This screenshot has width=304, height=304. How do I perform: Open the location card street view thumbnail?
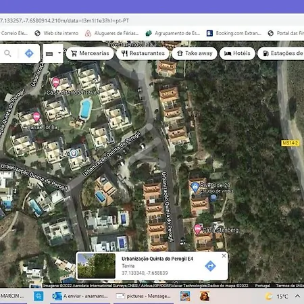click(97, 266)
